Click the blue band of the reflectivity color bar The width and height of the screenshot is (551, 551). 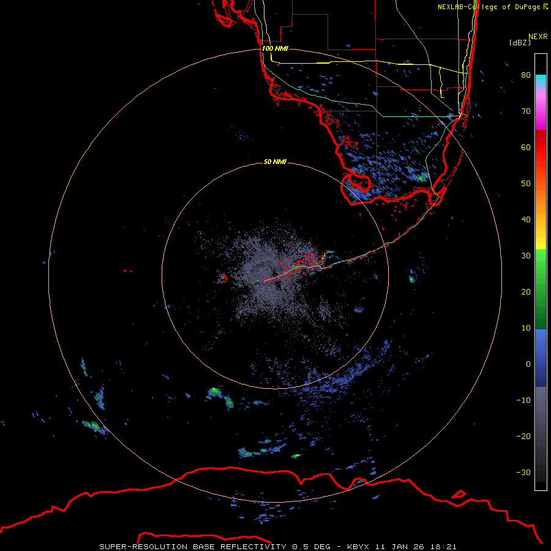point(541,358)
